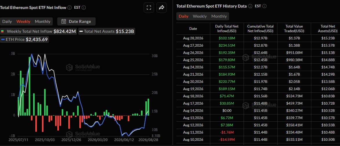Switch chart to Monthly view
Screen dimensions: 340x146
pyautogui.click(x=43, y=21)
